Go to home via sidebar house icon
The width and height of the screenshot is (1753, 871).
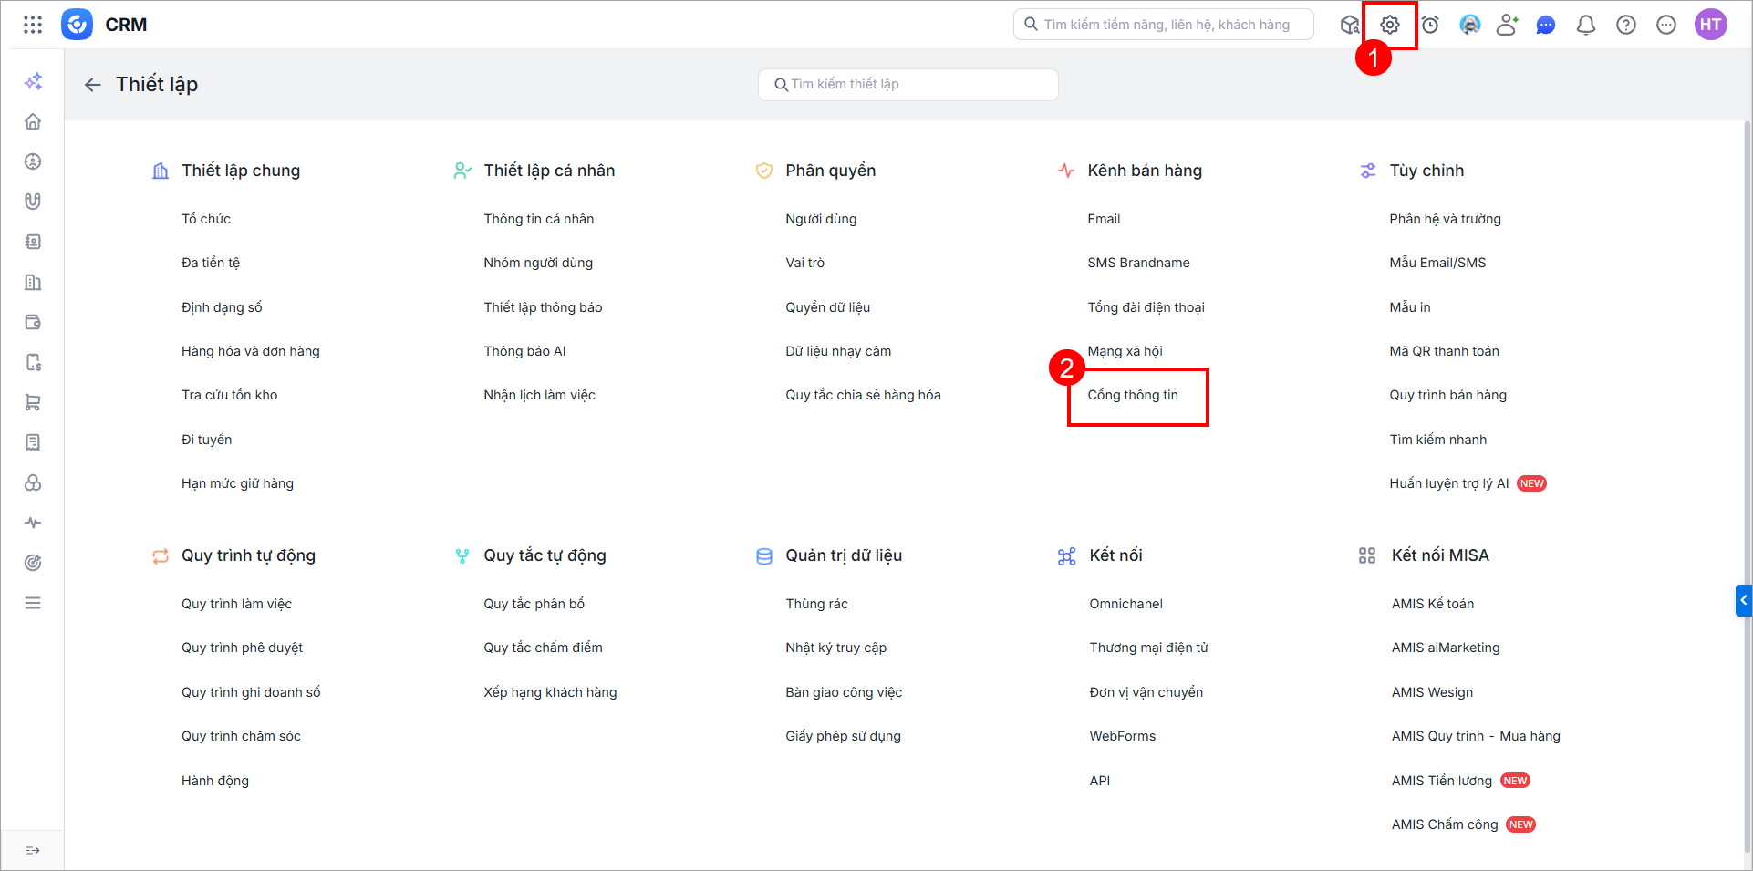click(x=33, y=121)
